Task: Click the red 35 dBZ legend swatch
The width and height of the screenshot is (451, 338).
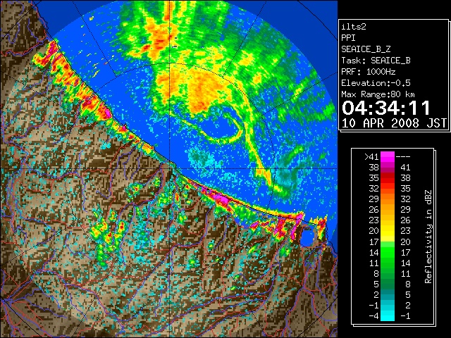Action: tap(388, 178)
